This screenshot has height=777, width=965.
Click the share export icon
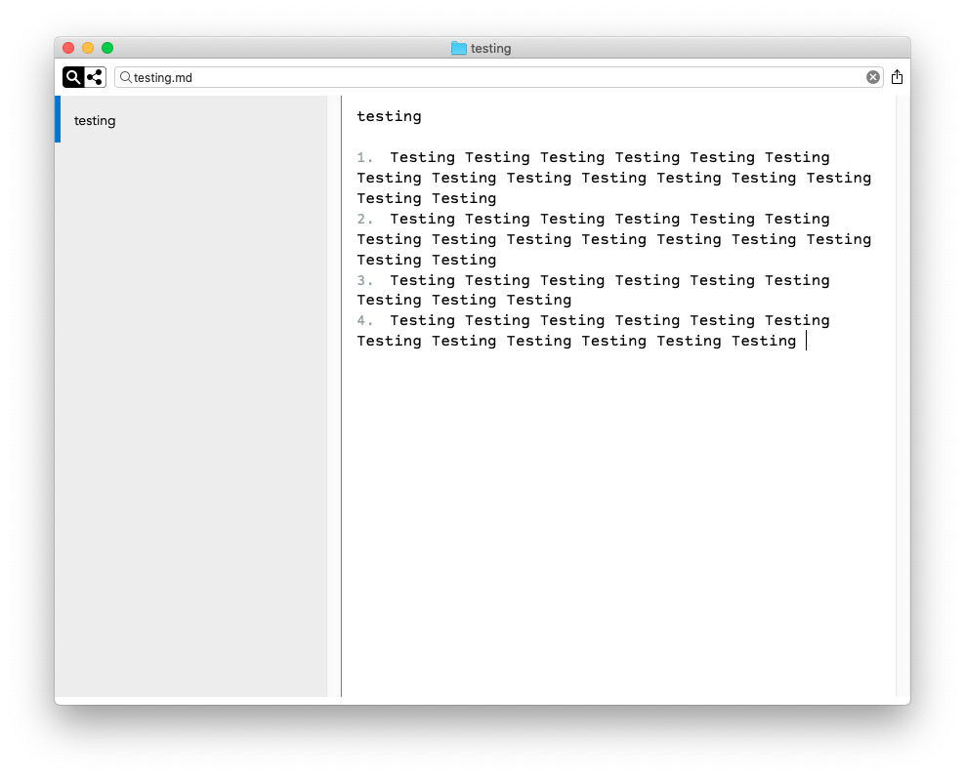(x=897, y=77)
